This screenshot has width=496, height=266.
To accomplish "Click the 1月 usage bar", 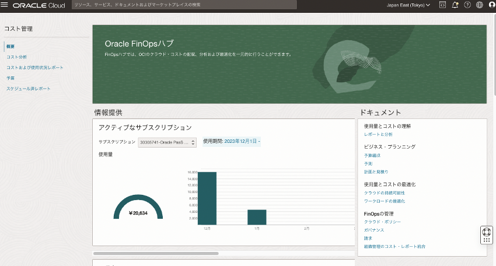I will (257, 217).
